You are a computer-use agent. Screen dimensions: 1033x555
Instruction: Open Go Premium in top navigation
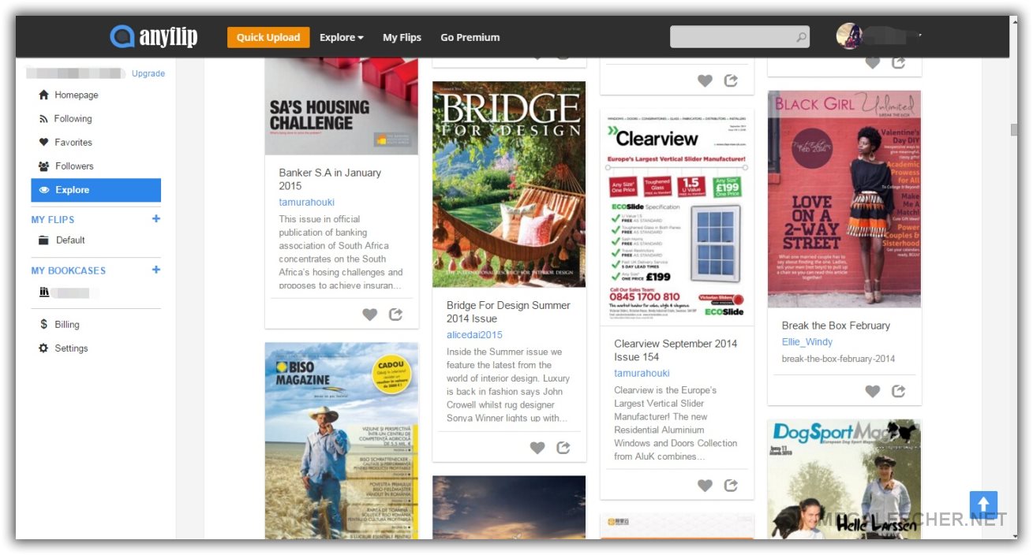(470, 37)
